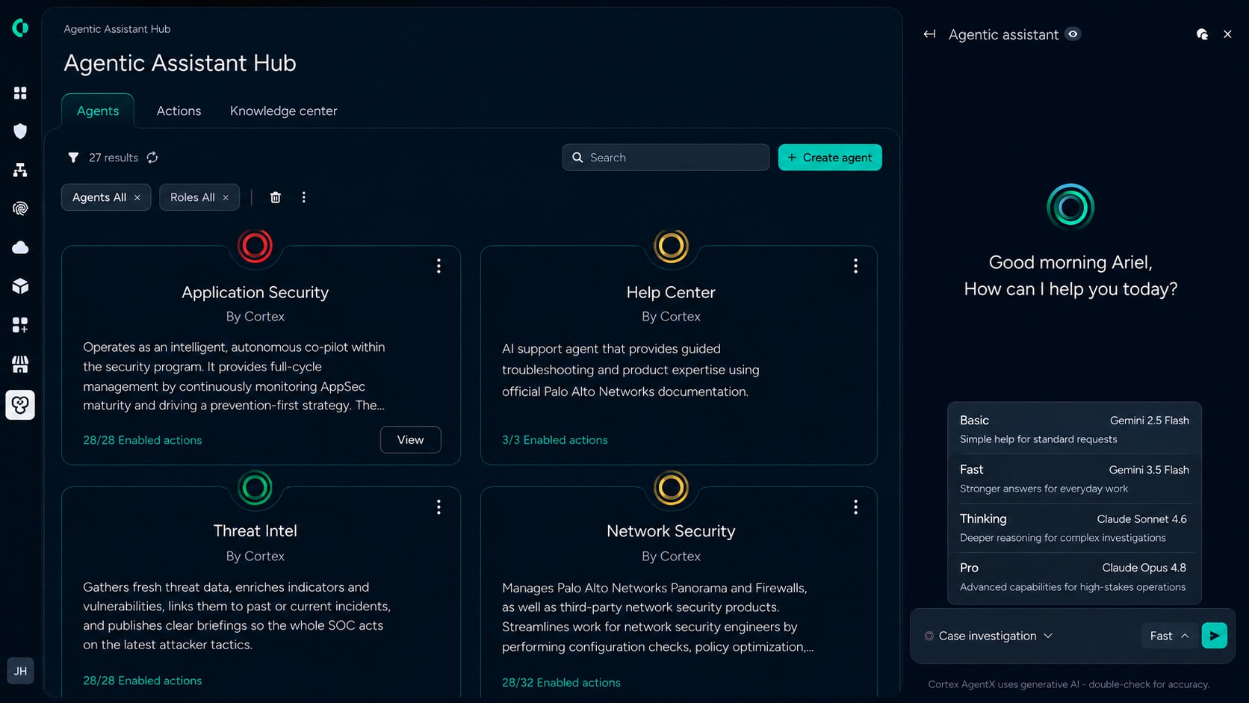Click the Network Security card title
Screen dimensions: 1249x703
(x=671, y=531)
